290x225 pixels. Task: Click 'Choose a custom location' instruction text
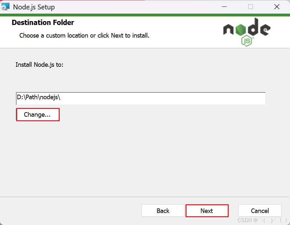point(84,35)
